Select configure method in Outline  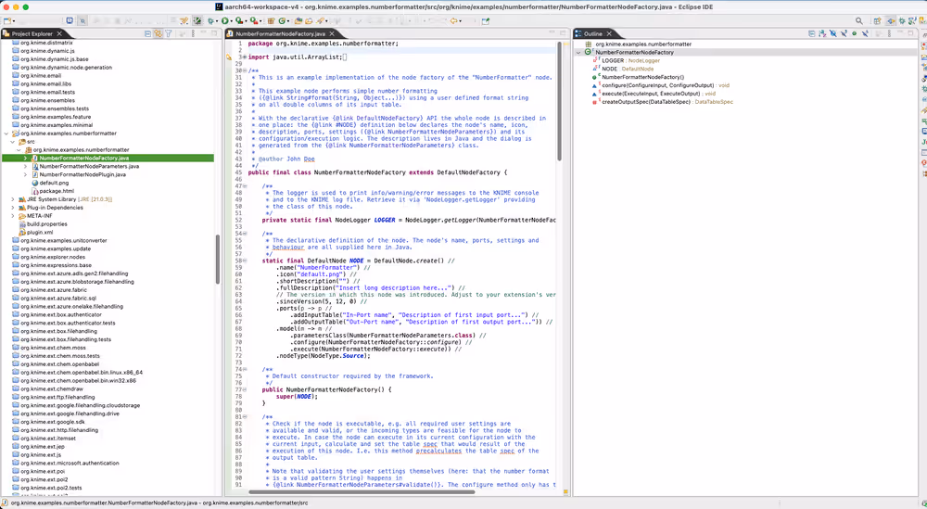(x=661, y=85)
